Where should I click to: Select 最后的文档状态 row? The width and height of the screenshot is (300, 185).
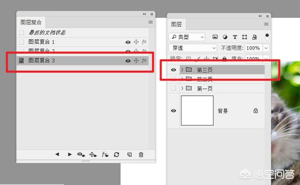pos(82,33)
